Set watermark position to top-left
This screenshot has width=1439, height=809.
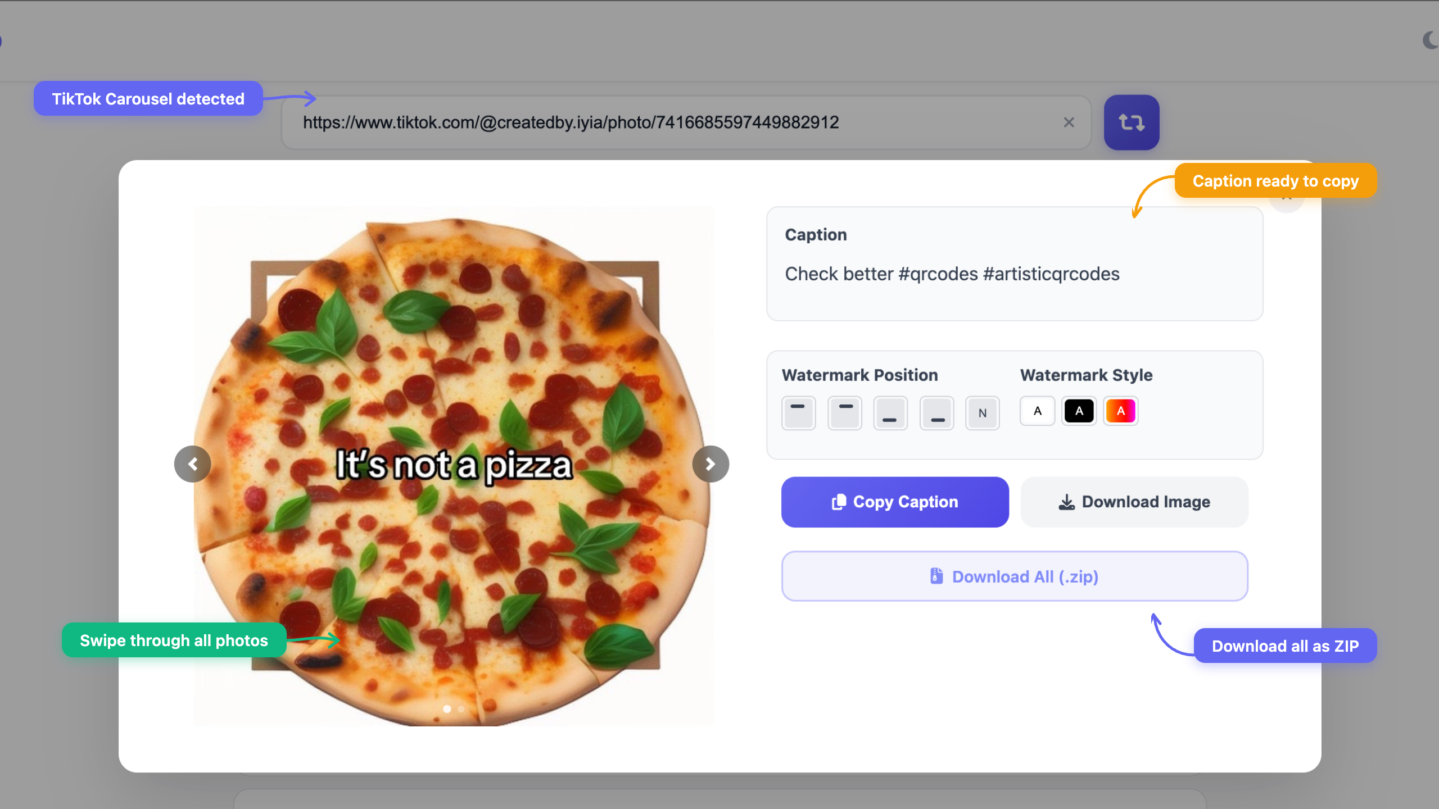(x=798, y=413)
